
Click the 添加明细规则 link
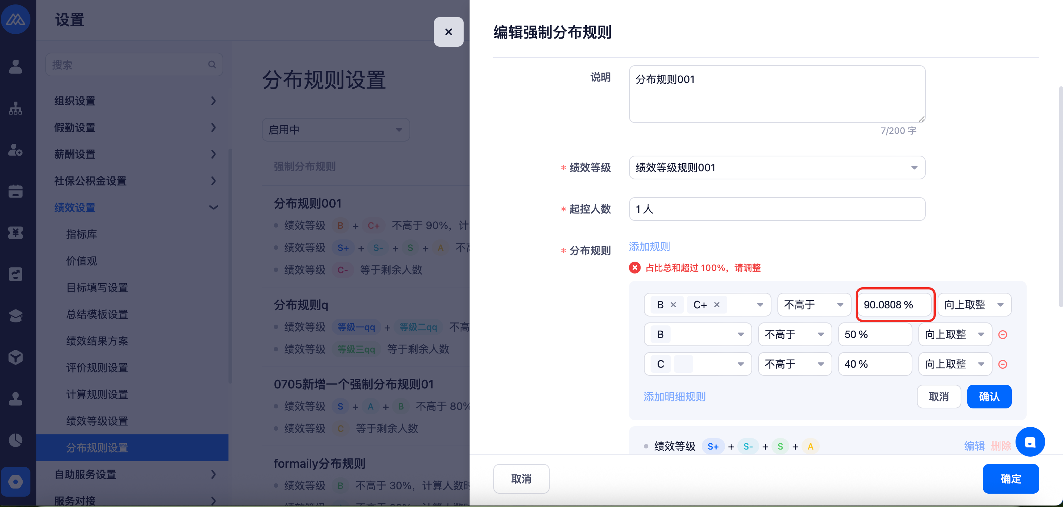(x=675, y=397)
